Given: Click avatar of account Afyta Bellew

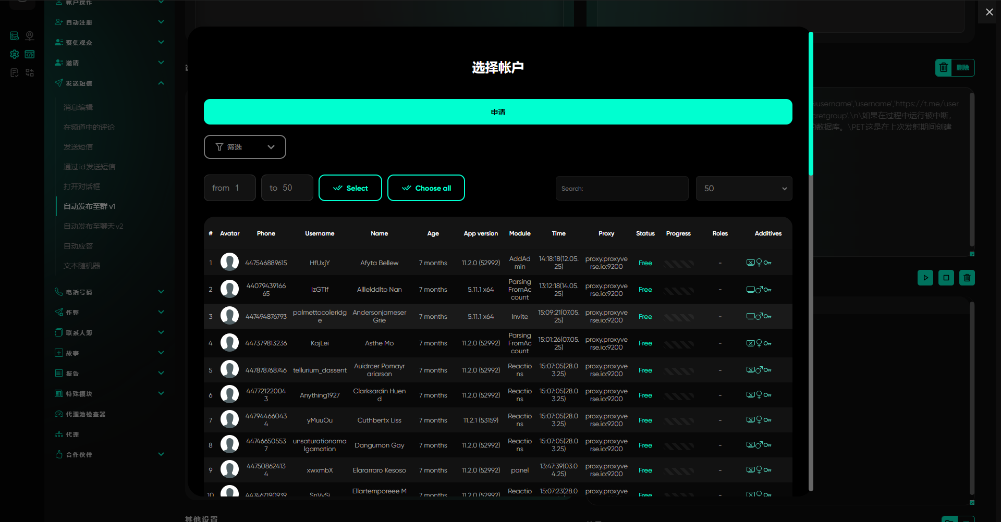Looking at the screenshot, I should click(x=229, y=262).
